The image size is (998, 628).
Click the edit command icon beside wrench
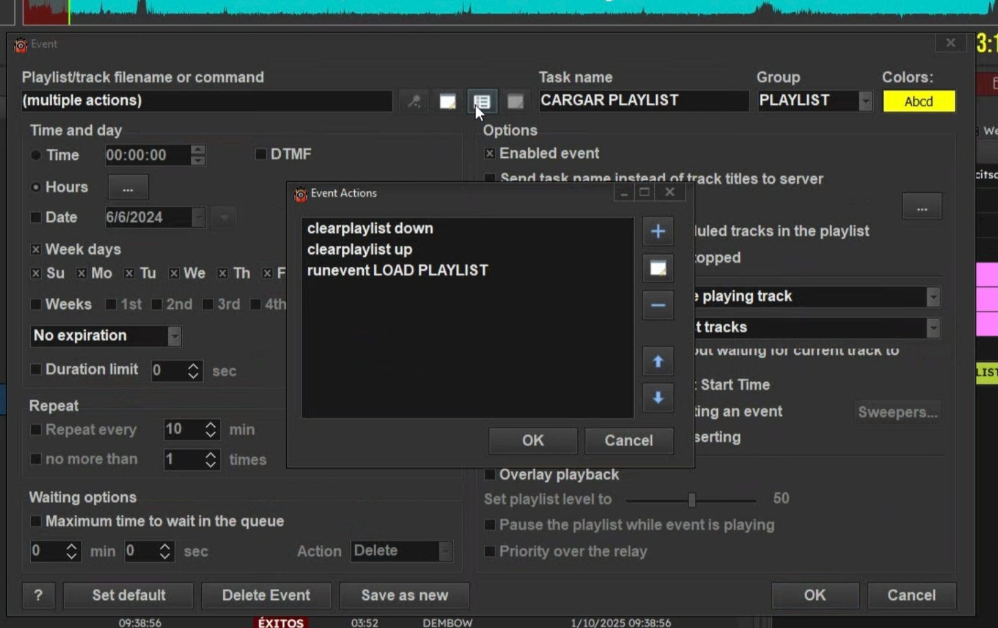point(448,102)
